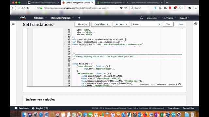The image size is (209, 117).
Task: Open the Firefox hamburger menu
Action: [196, 8]
